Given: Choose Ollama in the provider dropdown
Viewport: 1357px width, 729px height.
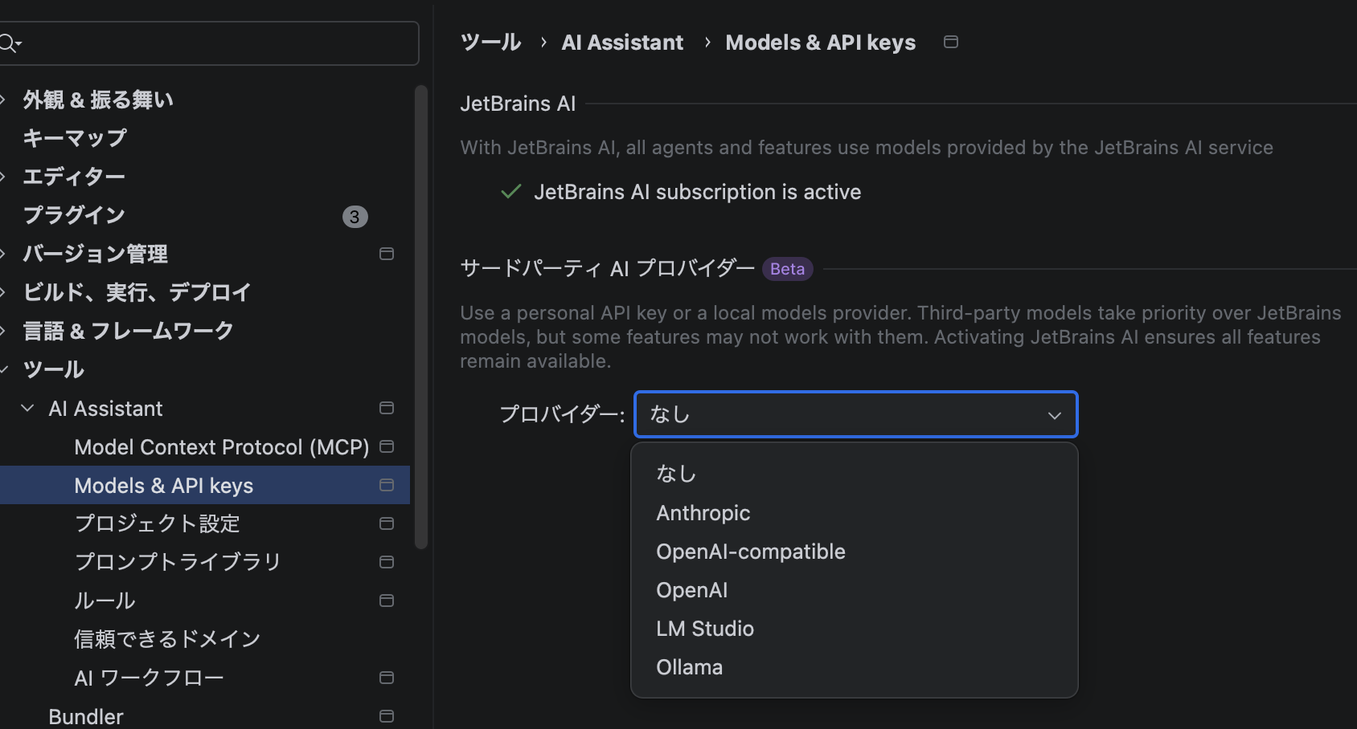Looking at the screenshot, I should pos(689,667).
